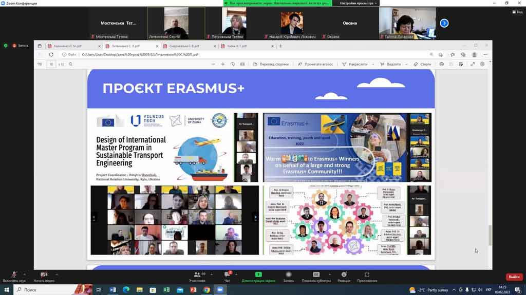
Task: Click Прочитати вголос in PDF toolbar
Action: 316,64
